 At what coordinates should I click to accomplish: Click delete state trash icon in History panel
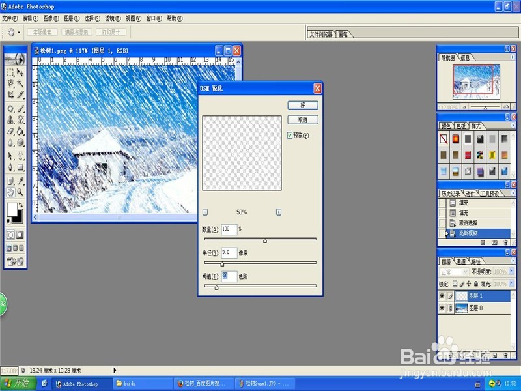[505, 242]
